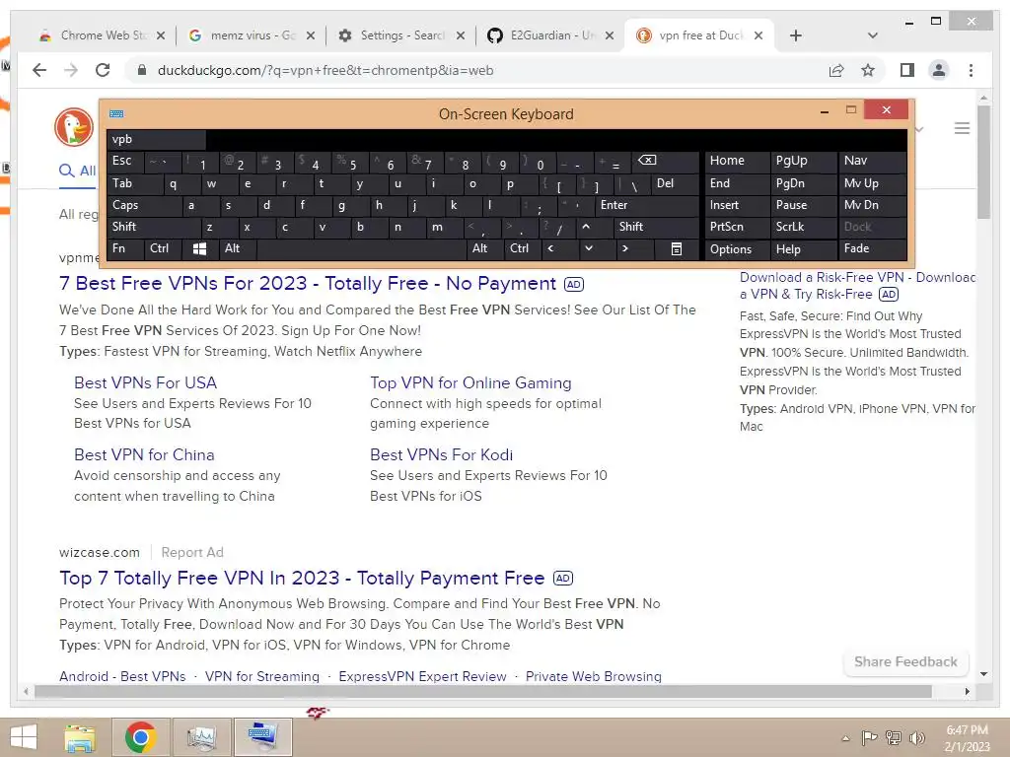Open 7 Best Free VPNs For 2023 link

308,283
